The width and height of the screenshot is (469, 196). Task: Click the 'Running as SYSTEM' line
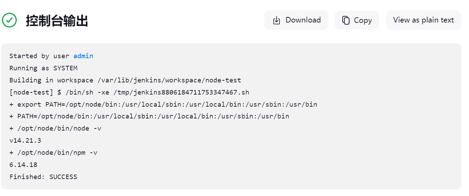(x=43, y=68)
